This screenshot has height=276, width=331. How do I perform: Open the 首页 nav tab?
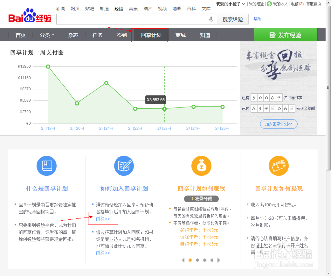(x=21, y=35)
